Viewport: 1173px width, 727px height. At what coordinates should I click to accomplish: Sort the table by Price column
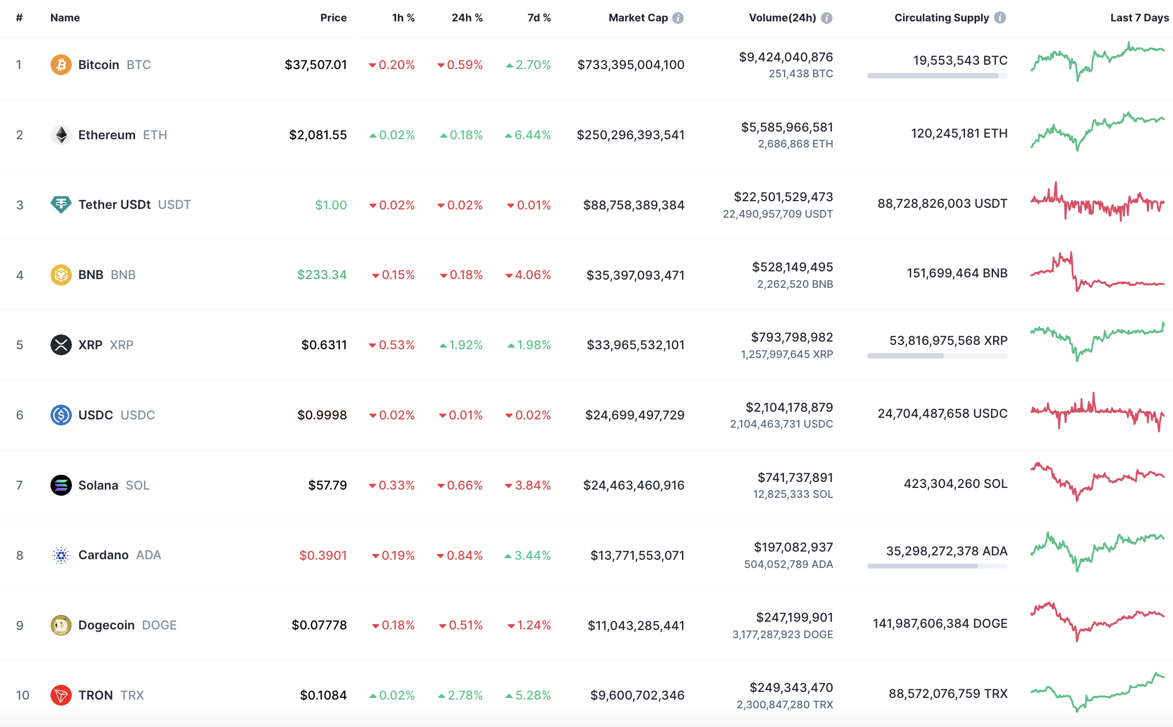click(333, 18)
